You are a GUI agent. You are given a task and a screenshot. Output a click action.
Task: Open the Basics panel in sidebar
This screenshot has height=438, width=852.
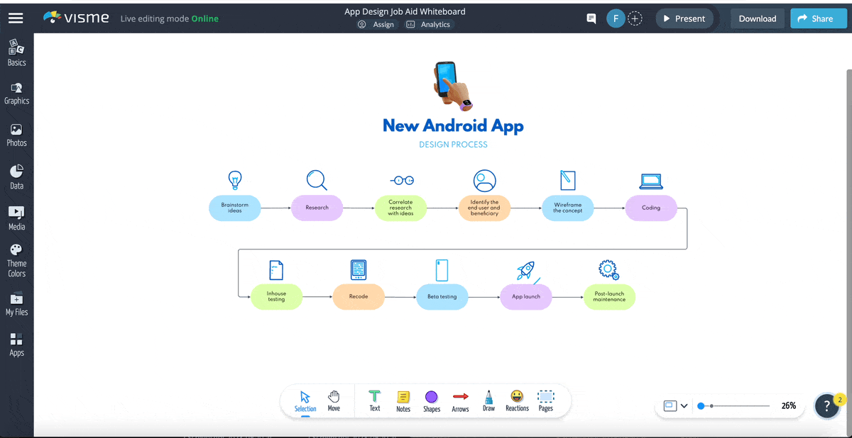[x=16, y=53]
